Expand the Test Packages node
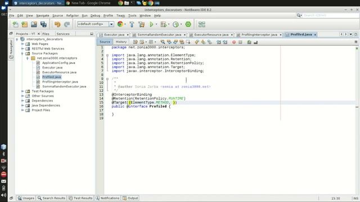This screenshot has height=202, width=360. (x=22, y=91)
